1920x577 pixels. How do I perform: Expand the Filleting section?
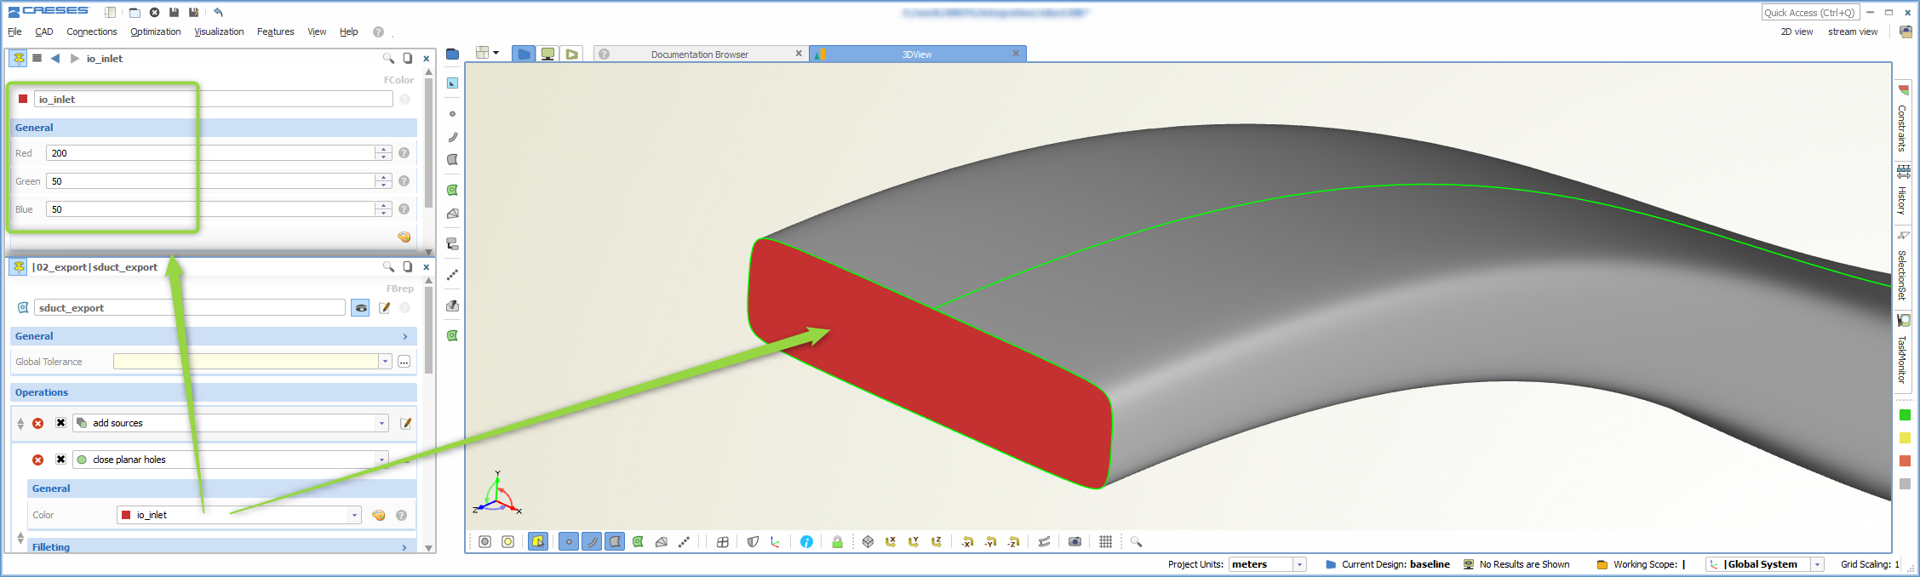pyautogui.click(x=404, y=547)
